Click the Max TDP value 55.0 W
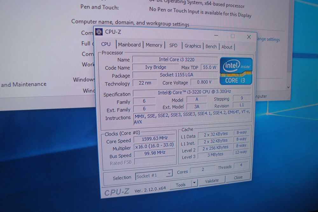Image resolution: width=318 pixels, height=212 pixels. point(210,67)
